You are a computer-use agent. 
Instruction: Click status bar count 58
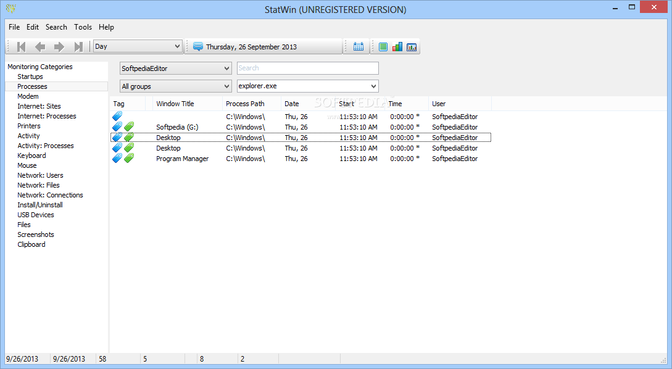point(102,359)
